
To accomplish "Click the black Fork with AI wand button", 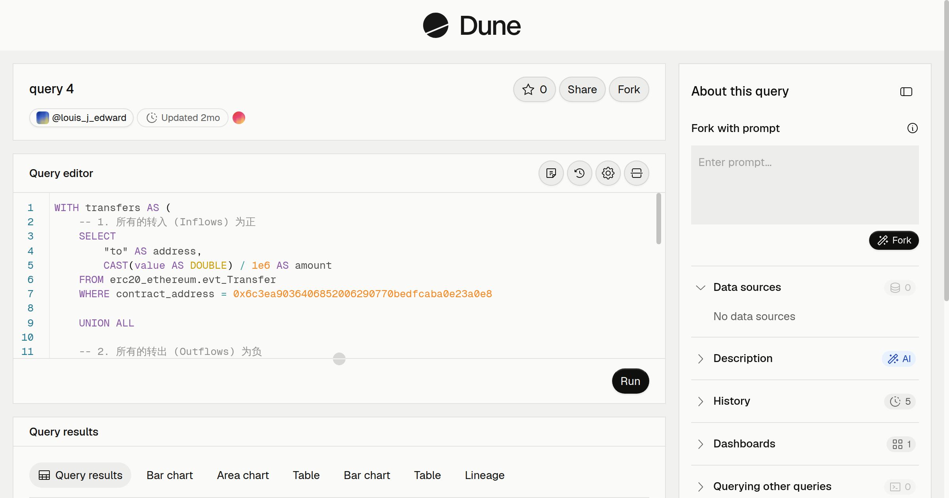I will click(x=894, y=240).
